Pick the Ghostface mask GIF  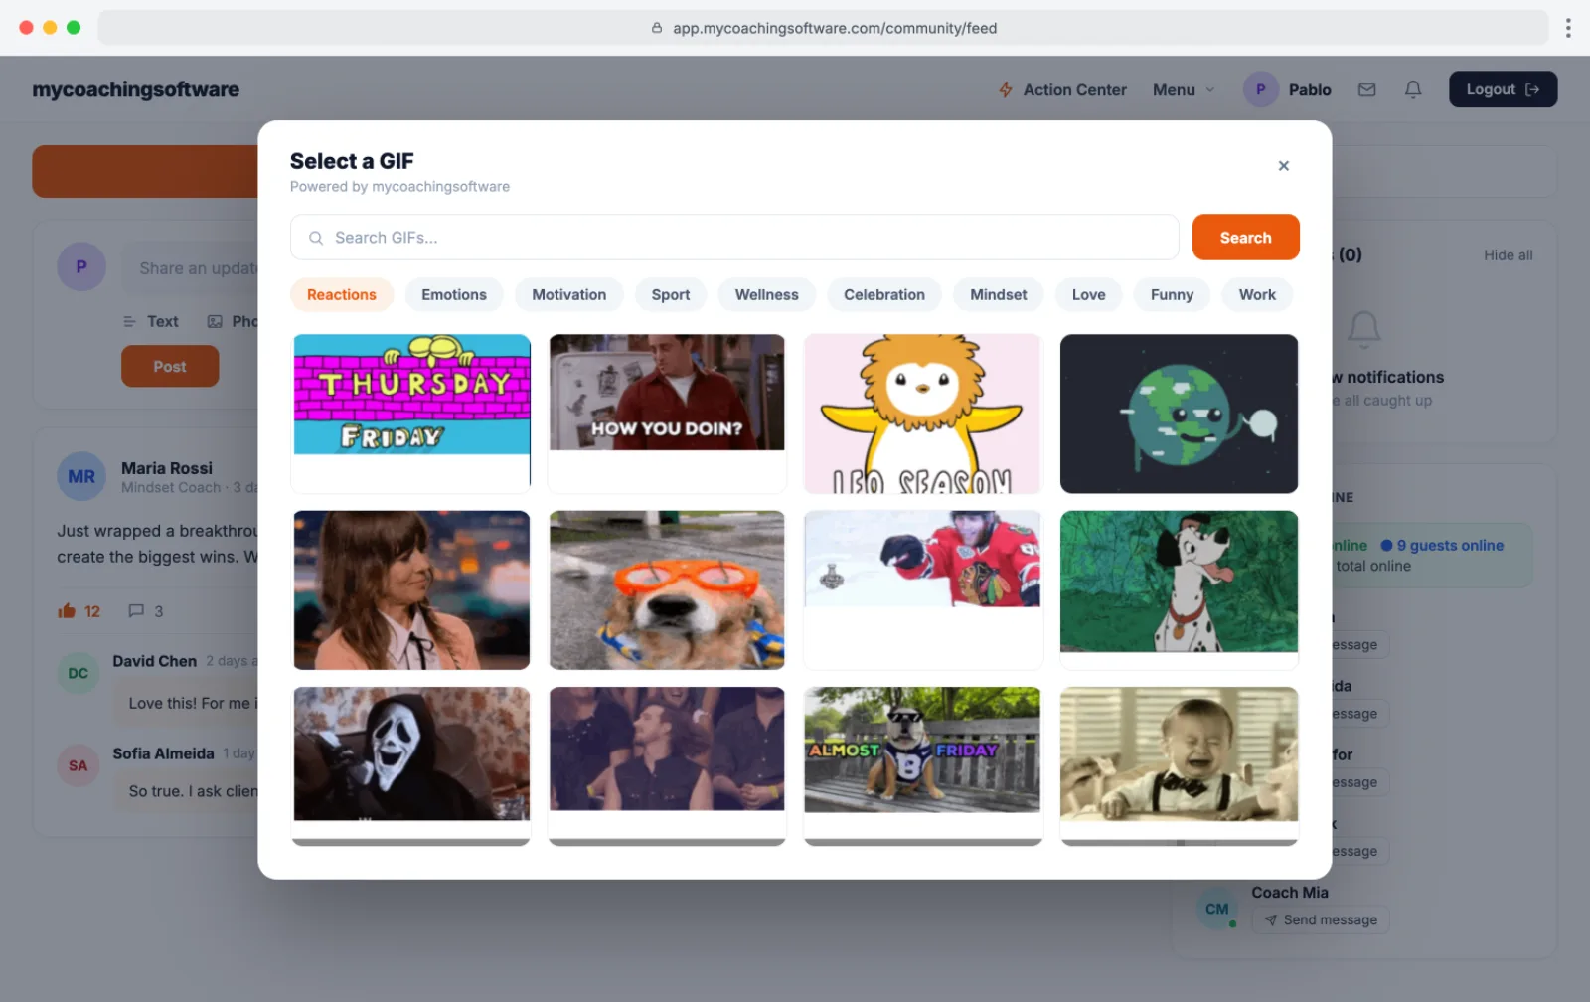[411, 766]
